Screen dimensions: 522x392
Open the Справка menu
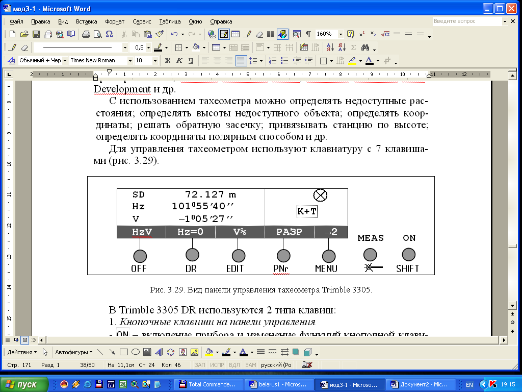pos(221,21)
